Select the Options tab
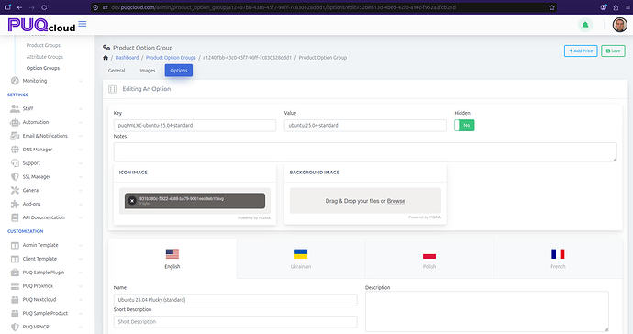 (x=179, y=71)
